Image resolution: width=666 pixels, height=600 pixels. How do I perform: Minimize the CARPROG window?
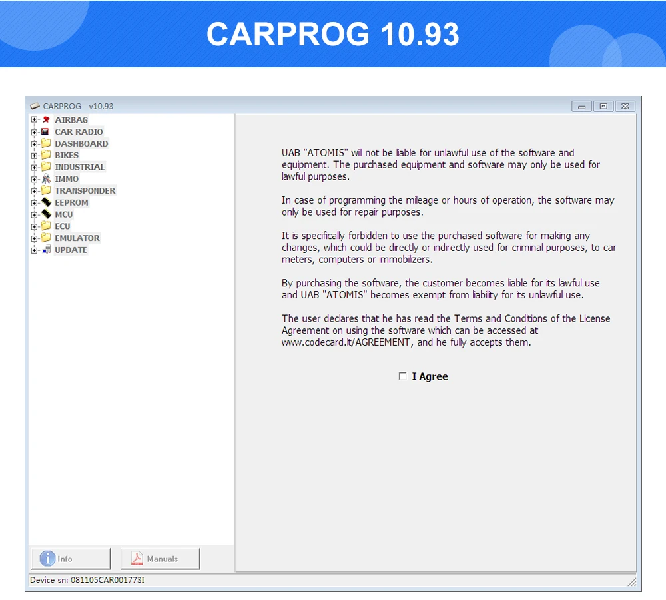click(x=582, y=106)
